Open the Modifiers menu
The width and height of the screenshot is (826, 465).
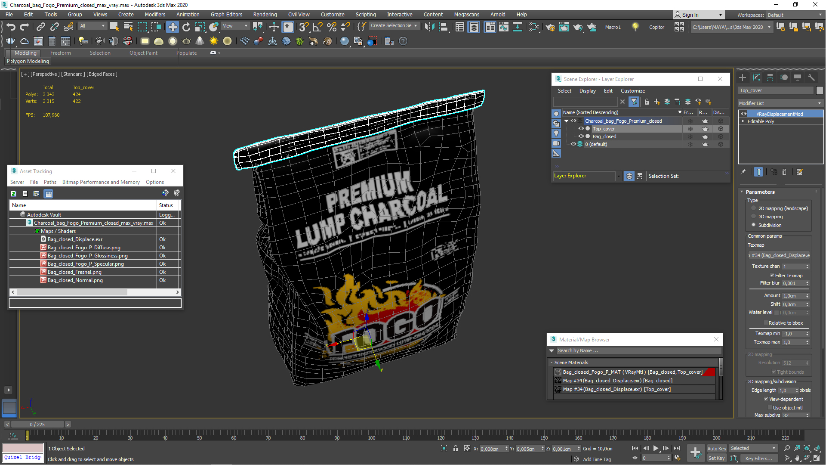(x=155, y=15)
